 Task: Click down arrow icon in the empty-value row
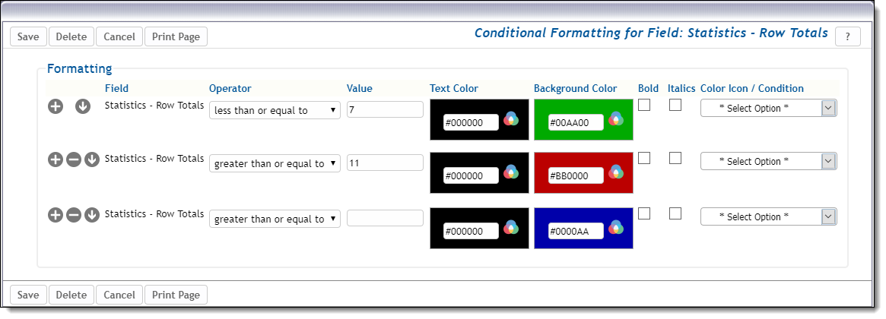pyautogui.click(x=92, y=215)
